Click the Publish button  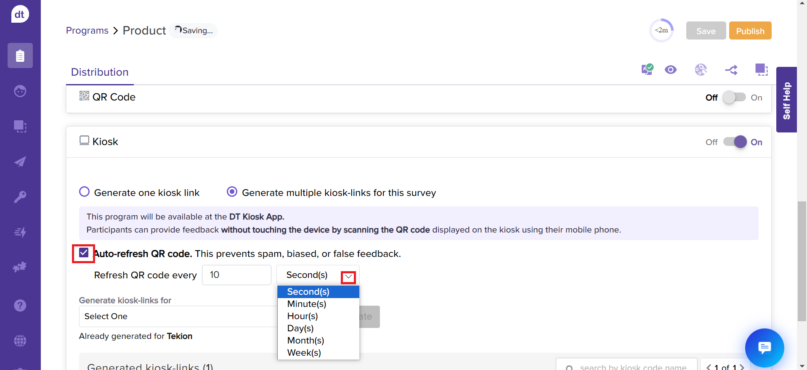tap(750, 31)
